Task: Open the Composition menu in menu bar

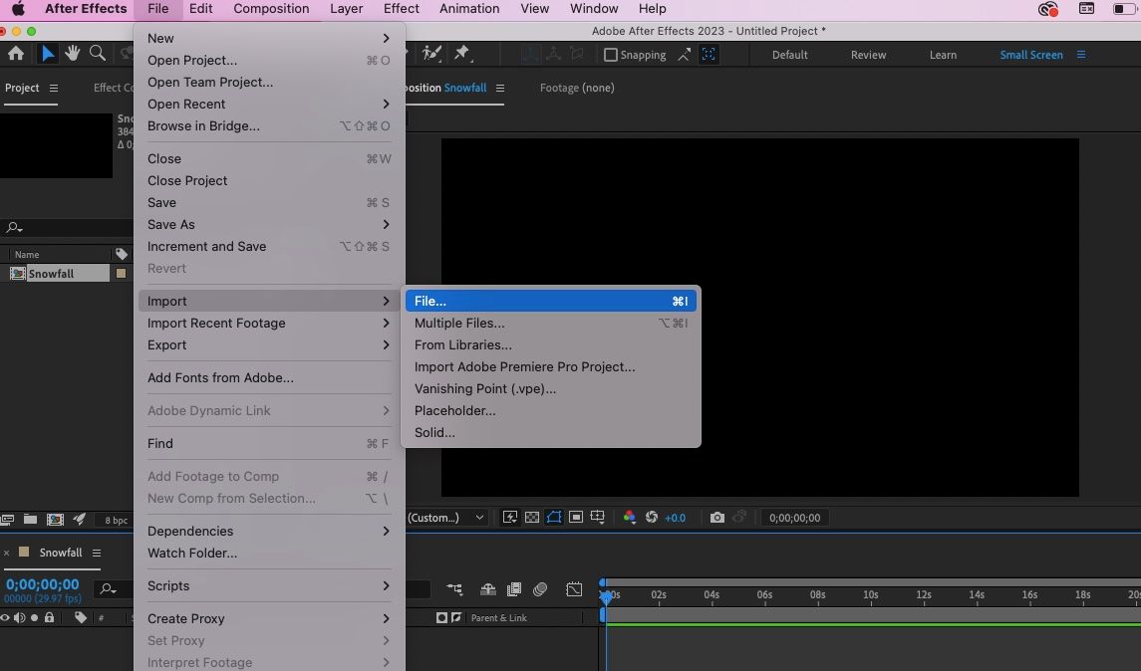Action: [x=271, y=9]
